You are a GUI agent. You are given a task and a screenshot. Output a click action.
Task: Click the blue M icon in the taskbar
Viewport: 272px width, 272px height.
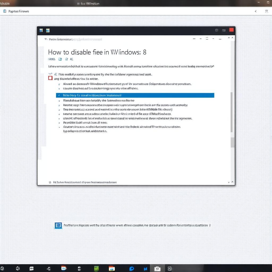[146, 269]
